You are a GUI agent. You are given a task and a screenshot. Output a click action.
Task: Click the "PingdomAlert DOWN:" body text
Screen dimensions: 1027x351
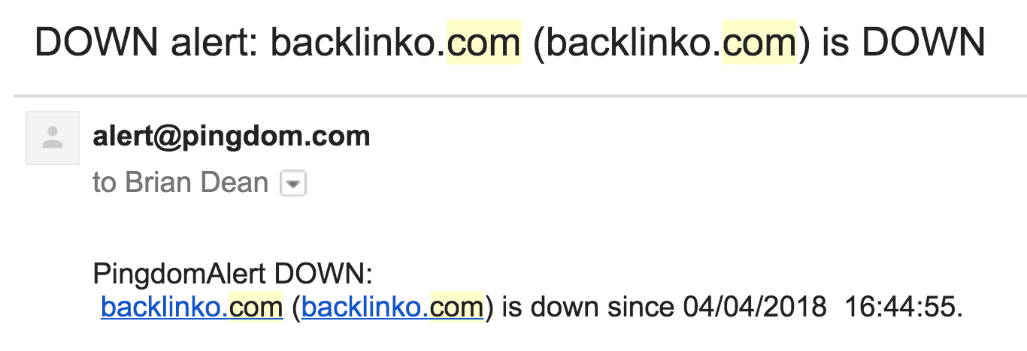(232, 275)
